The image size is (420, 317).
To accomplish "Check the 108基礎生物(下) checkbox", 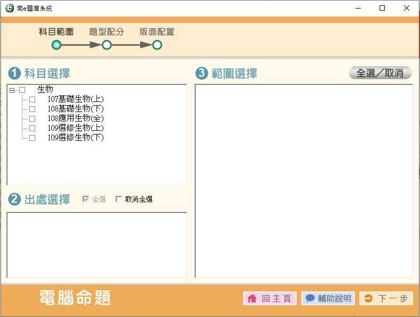I will click(x=32, y=109).
